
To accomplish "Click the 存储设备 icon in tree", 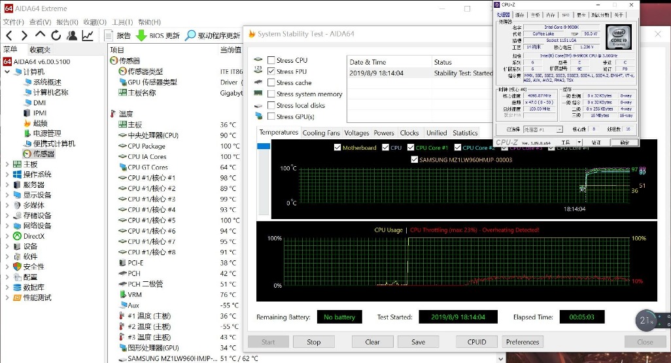I will coord(17,215).
